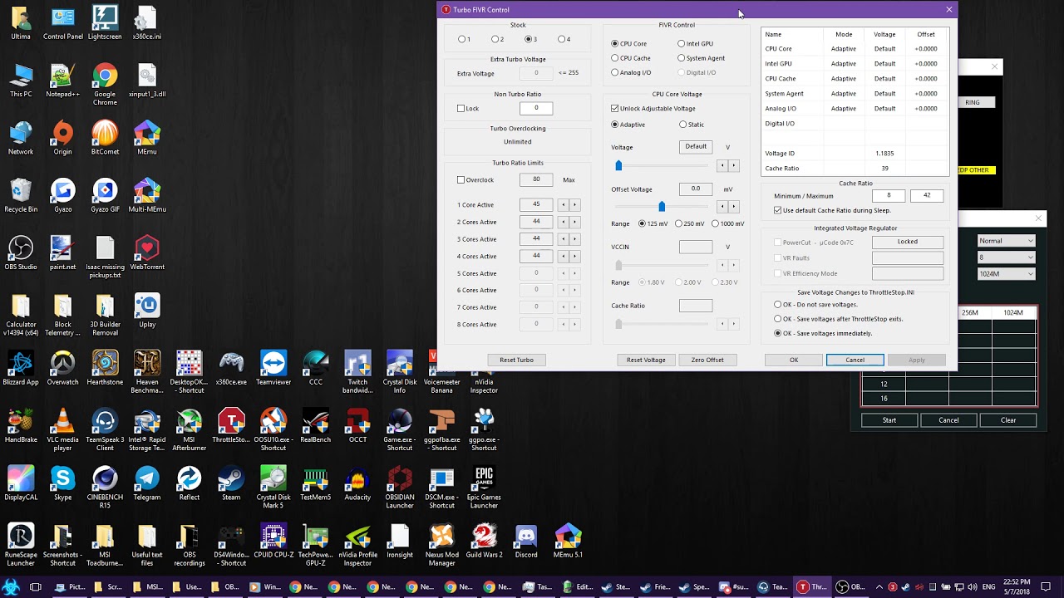Open the OBS Studio desktop icon

(x=21, y=254)
